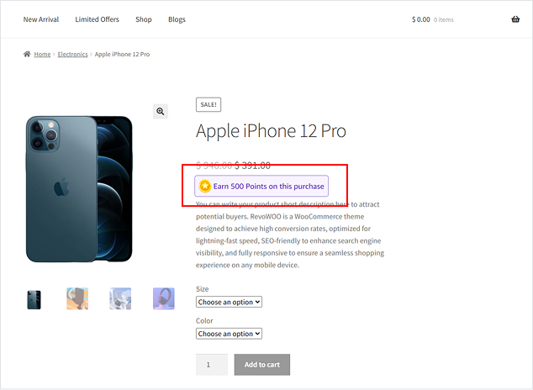This screenshot has width=533, height=390.
Task: Click the quantity input field
Action: [212, 364]
